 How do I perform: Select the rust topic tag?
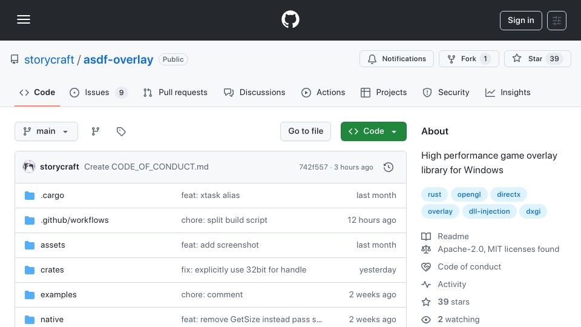(x=435, y=194)
